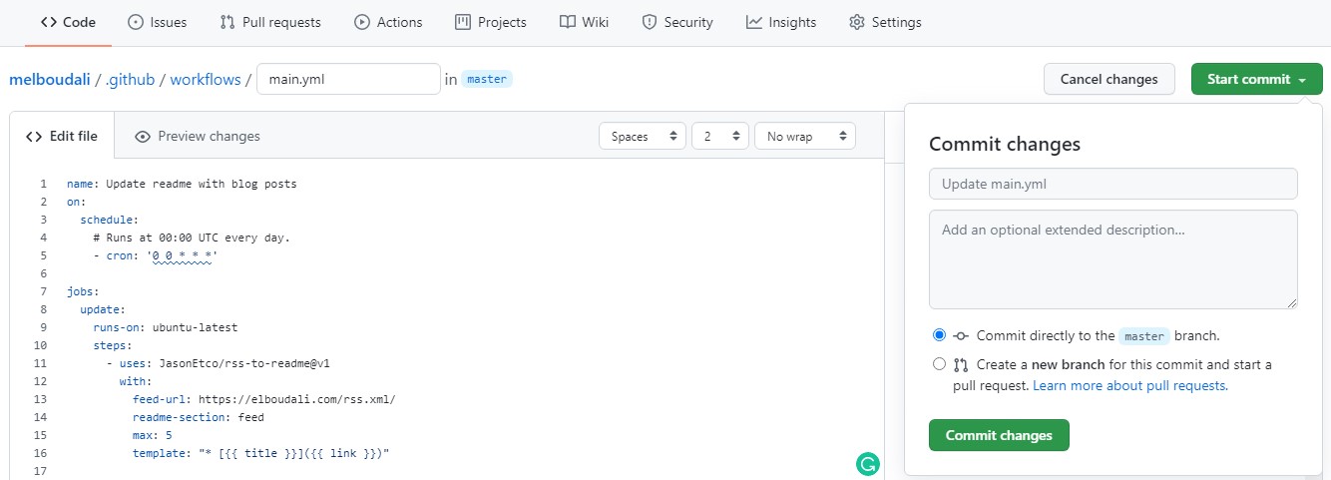
Task: Select commit directly to master branch option
Action: 939,335
